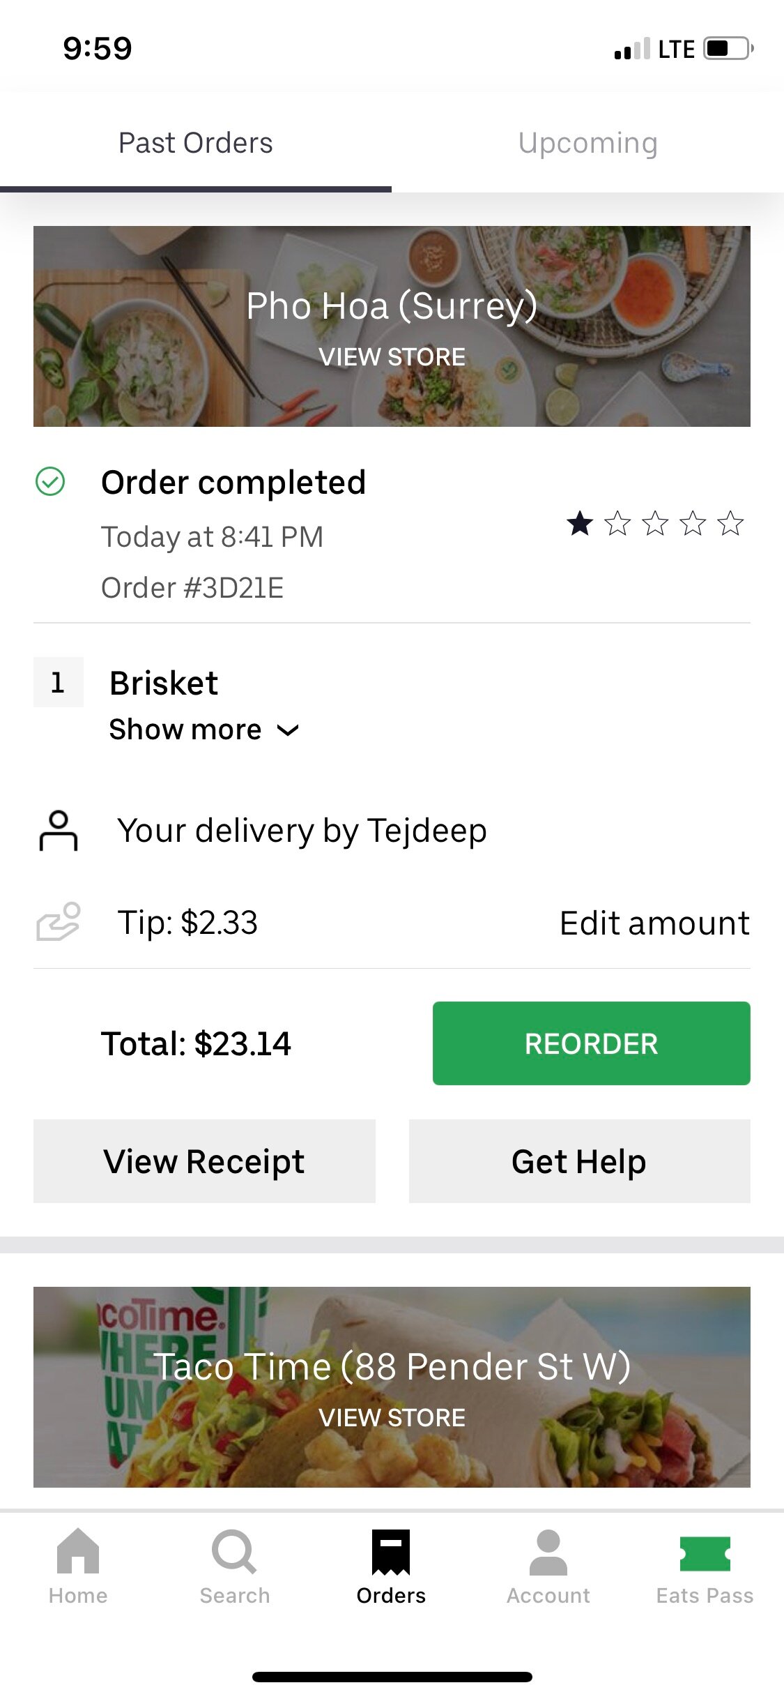Open the Taco Time store banner
This screenshot has height=1699, width=784.
point(392,1387)
